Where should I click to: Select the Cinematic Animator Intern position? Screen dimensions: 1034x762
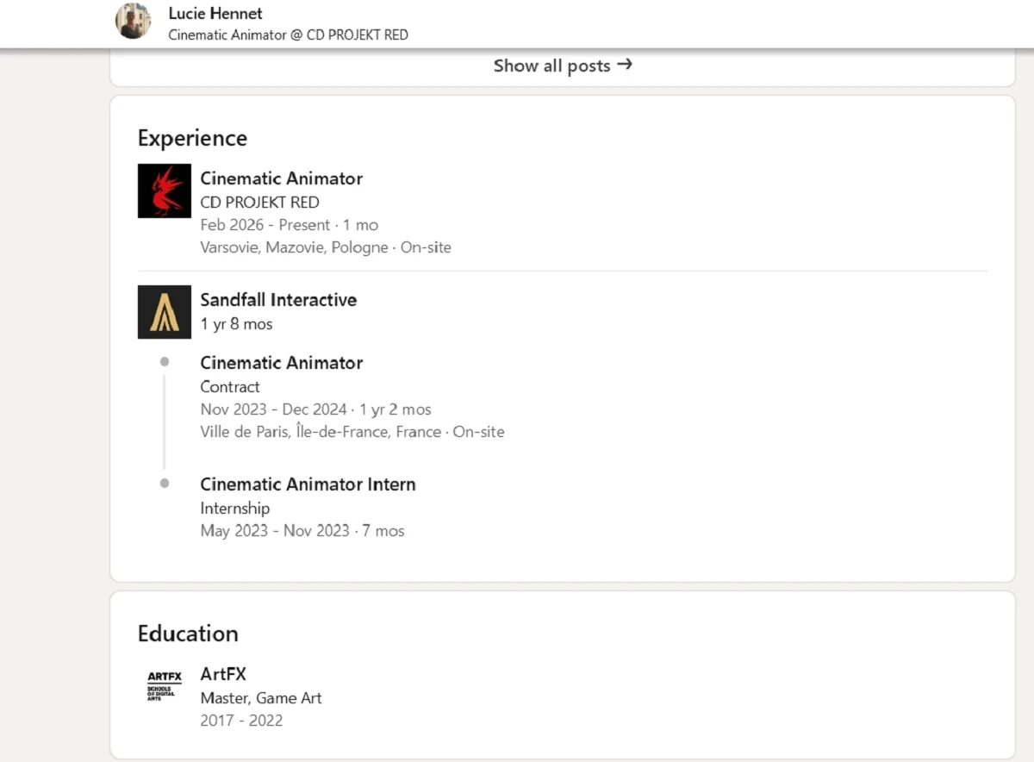[x=308, y=484]
